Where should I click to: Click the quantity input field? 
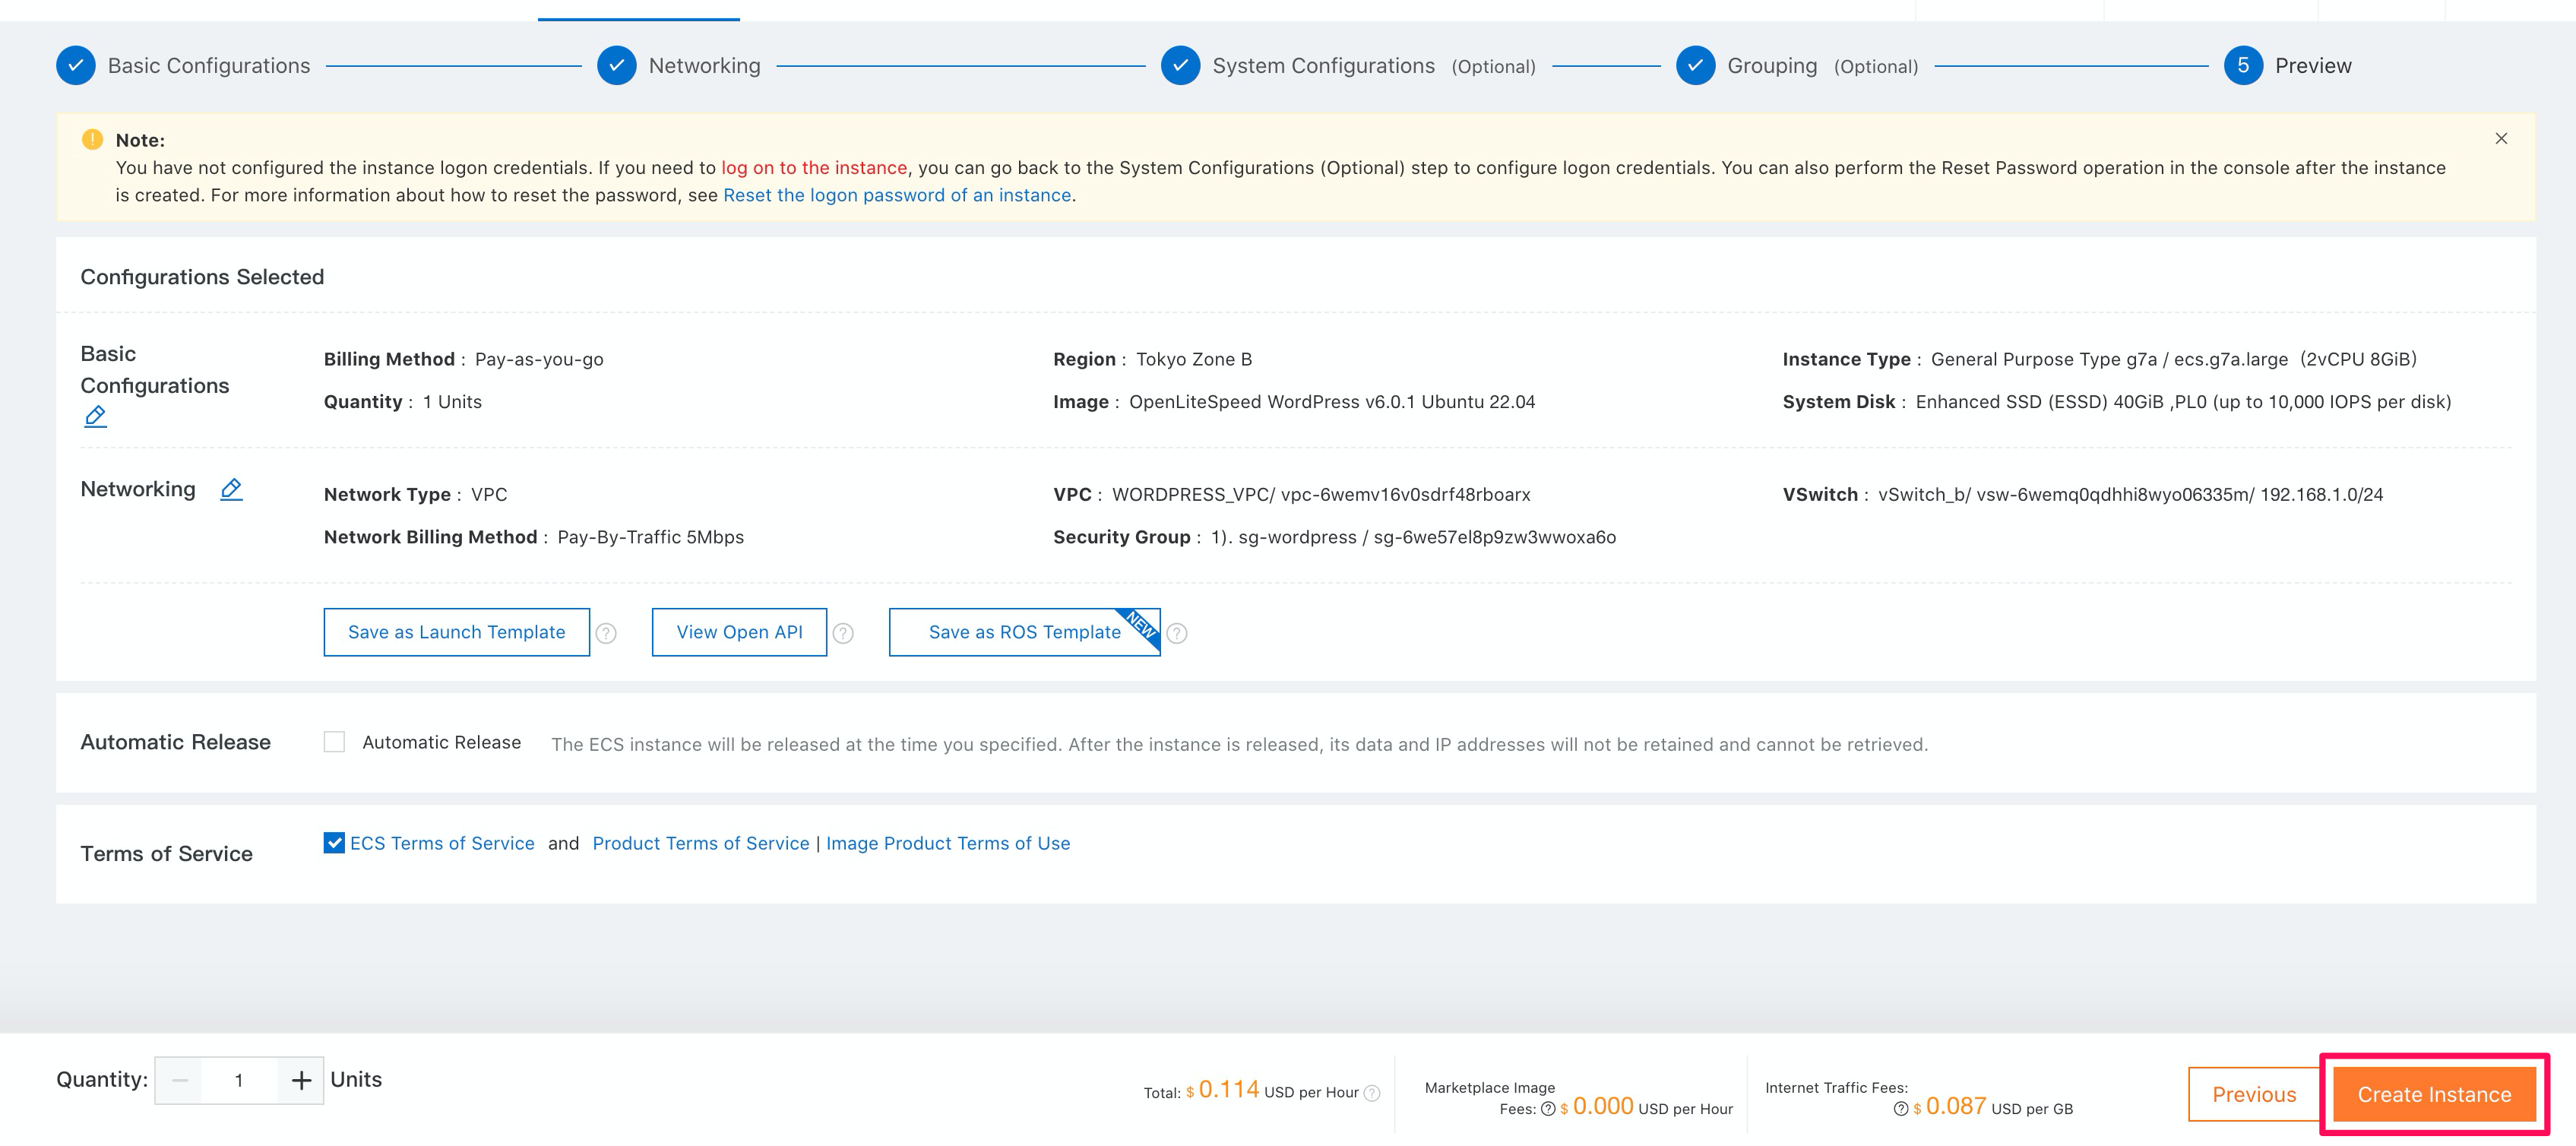click(239, 1080)
